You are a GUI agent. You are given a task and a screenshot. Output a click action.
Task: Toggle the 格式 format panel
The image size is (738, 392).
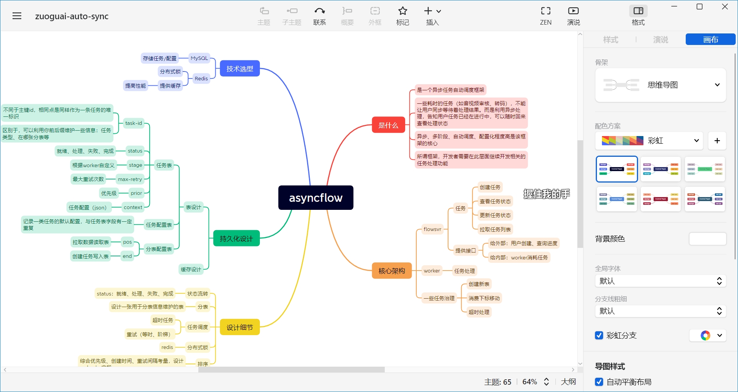pyautogui.click(x=638, y=16)
